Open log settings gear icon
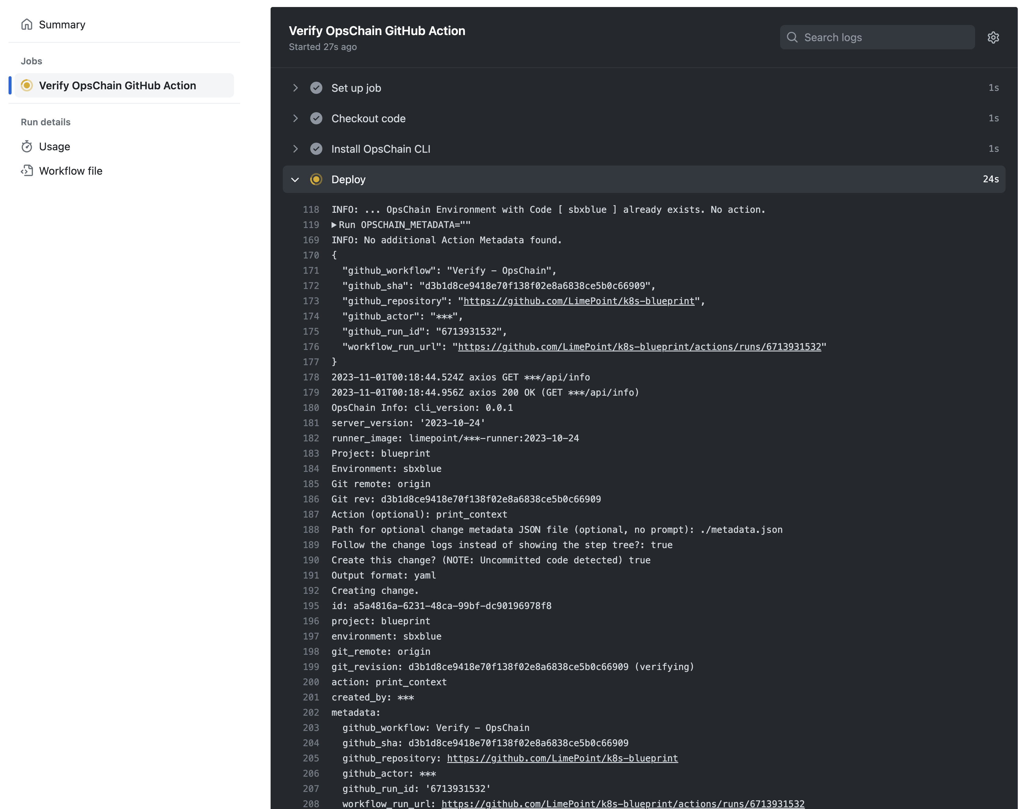The image size is (1019, 809). pos(993,37)
